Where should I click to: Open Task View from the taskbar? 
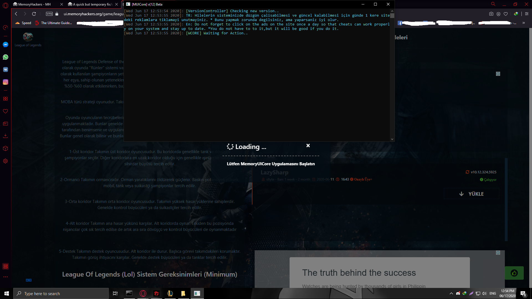coord(115,293)
